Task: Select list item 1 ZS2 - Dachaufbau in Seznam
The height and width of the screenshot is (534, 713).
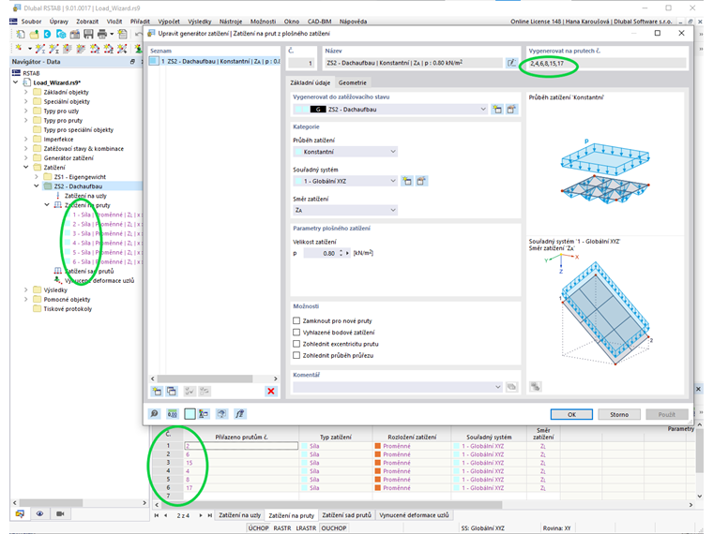Action: [x=215, y=61]
